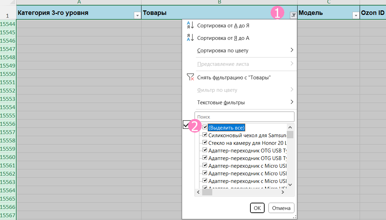Screen dimensions: 386x220
Task: Select the Товары header cell
Action: click(219, 12)
